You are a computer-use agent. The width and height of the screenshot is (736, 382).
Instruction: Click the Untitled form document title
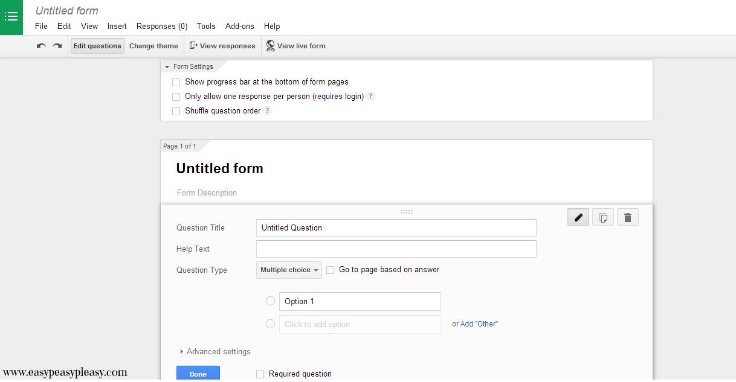(x=67, y=11)
